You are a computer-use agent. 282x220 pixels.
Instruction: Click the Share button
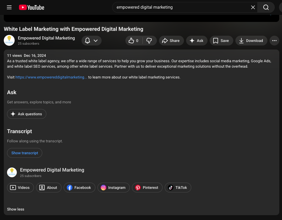coord(171,41)
